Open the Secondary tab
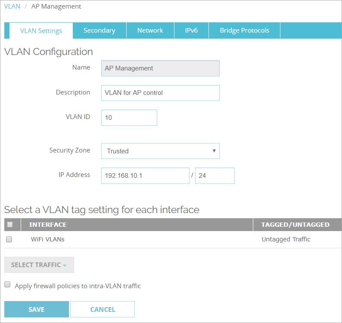This screenshot has width=342, height=323. 99,30
